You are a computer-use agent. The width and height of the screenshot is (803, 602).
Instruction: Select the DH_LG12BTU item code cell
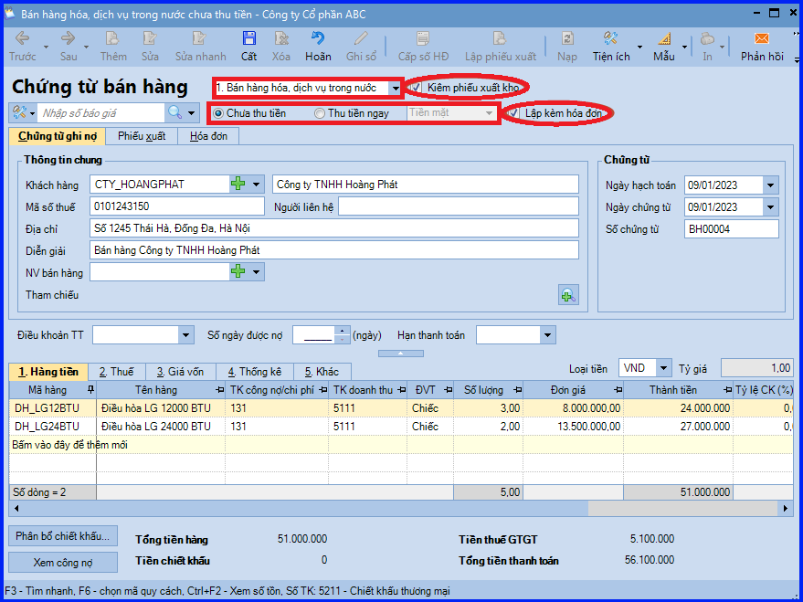53,408
